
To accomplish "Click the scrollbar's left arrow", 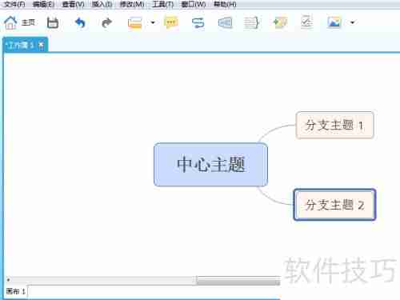I will click(8, 280).
